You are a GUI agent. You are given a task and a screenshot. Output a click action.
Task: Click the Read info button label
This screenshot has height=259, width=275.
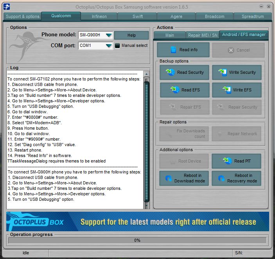(x=189, y=50)
